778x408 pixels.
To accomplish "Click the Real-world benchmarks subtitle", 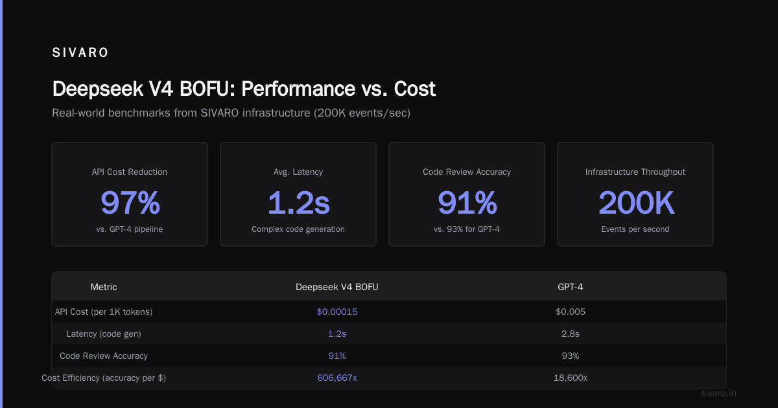I will [231, 113].
